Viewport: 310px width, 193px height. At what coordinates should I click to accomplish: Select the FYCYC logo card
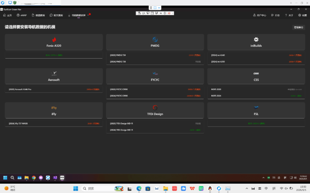pyautogui.click(x=155, y=76)
